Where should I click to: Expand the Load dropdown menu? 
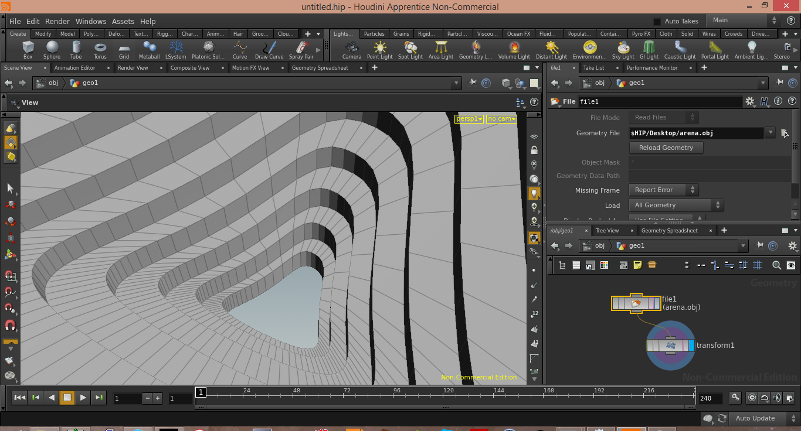click(x=676, y=205)
